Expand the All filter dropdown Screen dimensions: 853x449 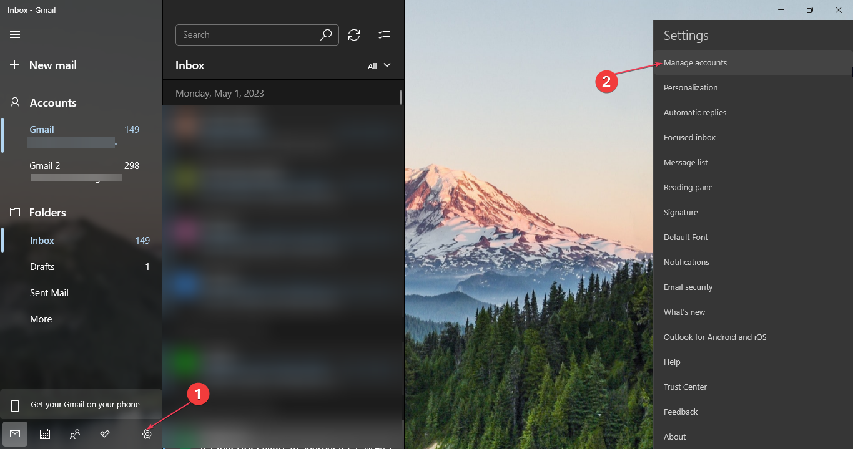coord(379,66)
